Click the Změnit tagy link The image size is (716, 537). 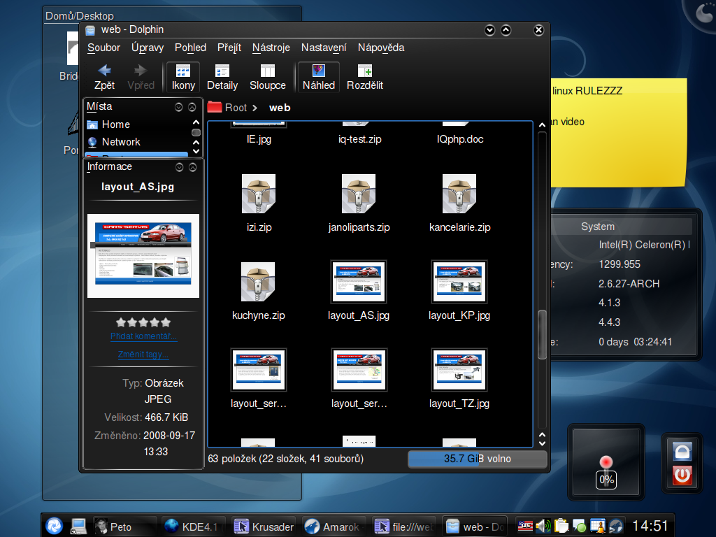pos(143,355)
